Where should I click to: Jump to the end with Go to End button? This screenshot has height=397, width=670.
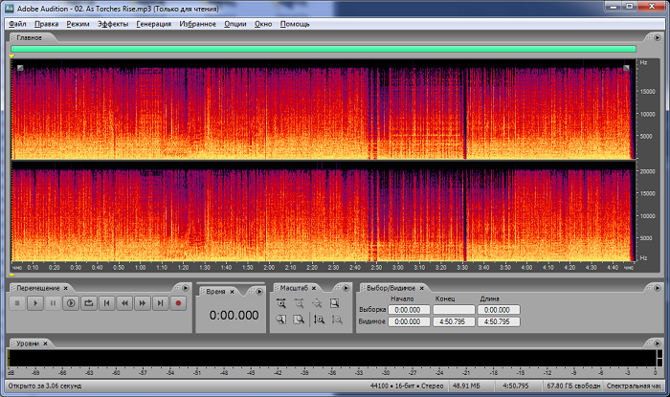160,303
